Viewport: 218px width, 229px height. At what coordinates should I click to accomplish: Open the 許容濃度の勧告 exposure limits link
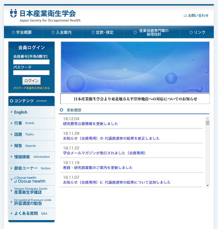tap(31, 202)
